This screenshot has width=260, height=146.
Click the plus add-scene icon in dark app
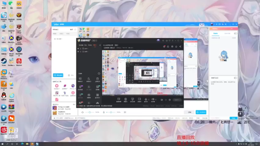[x=100, y=45]
